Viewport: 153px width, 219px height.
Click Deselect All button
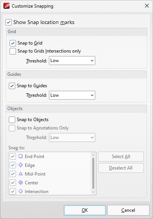tap(121, 168)
